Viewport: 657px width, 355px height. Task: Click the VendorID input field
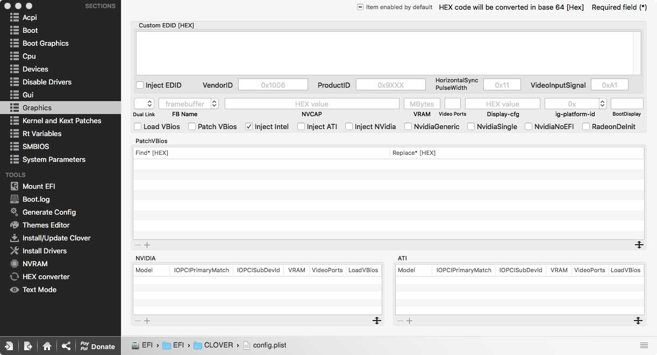[x=273, y=84]
